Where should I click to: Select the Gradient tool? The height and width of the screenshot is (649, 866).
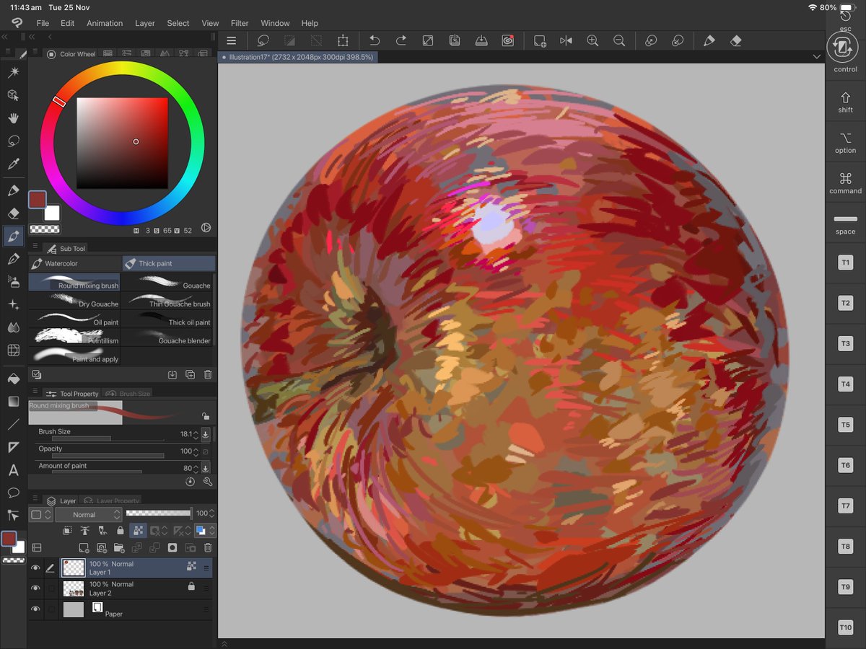[13, 402]
